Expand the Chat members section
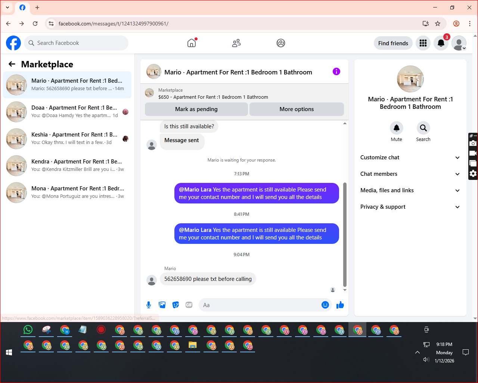 (410, 174)
